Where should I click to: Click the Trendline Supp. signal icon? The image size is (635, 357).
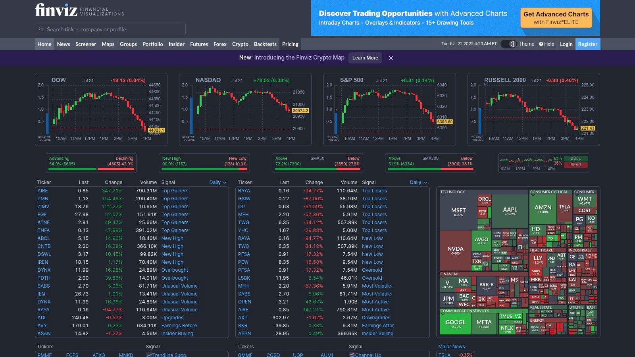coord(149,355)
